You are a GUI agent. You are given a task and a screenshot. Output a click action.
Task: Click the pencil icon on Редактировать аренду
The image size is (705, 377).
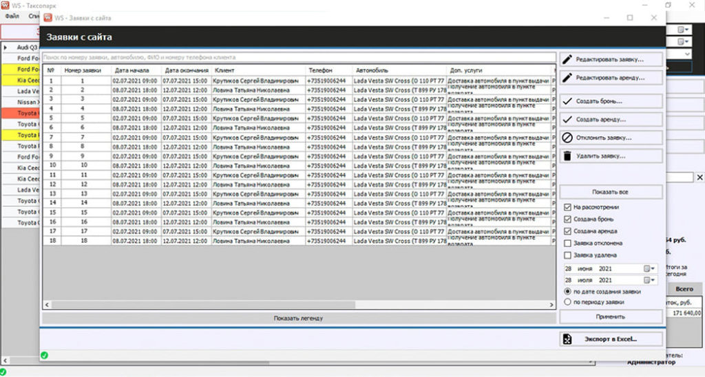[x=567, y=78]
